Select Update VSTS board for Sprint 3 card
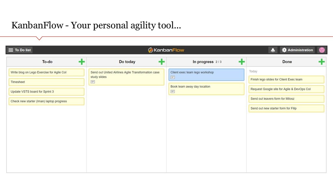This screenshot has height=187, width=333. [x=47, y=92]
